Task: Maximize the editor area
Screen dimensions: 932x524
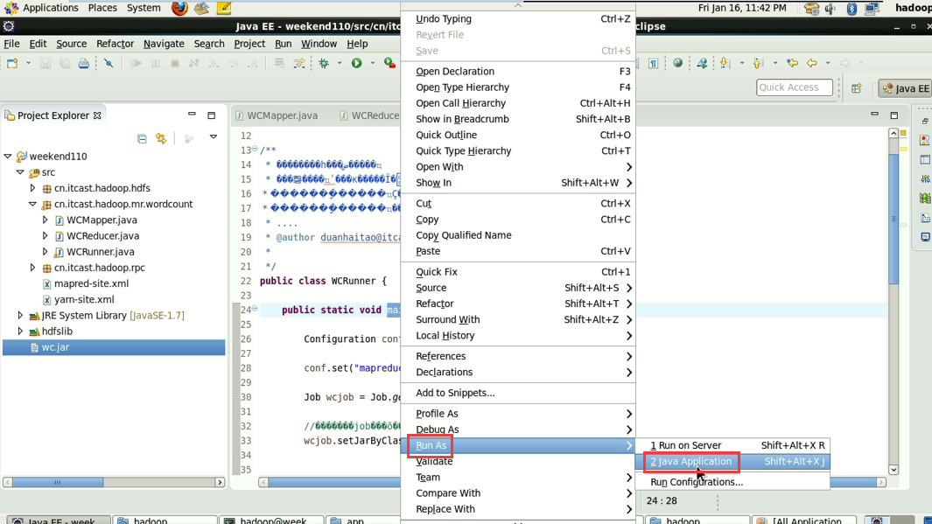Action: click(x=894, y=115)
